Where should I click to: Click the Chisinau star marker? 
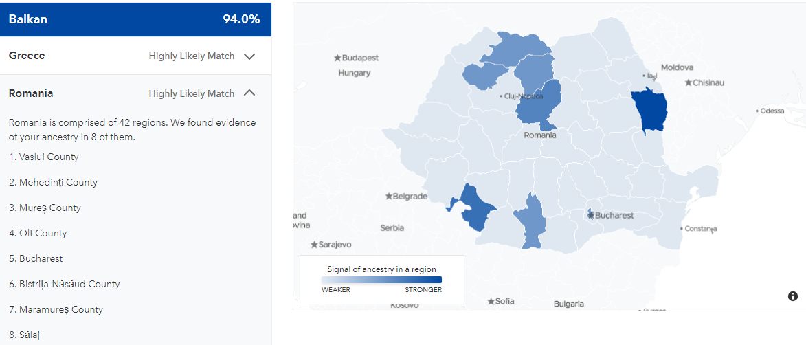pos(689,82)
